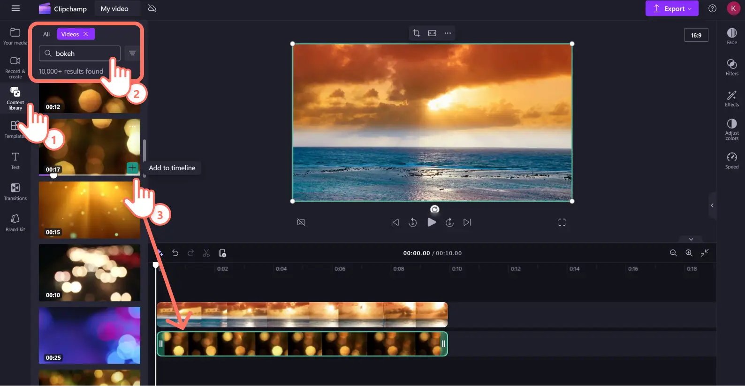Viewport: 745px width, 386px height.
Task: Open options on the 00:17 thumbnail
Action: [132, 127]
